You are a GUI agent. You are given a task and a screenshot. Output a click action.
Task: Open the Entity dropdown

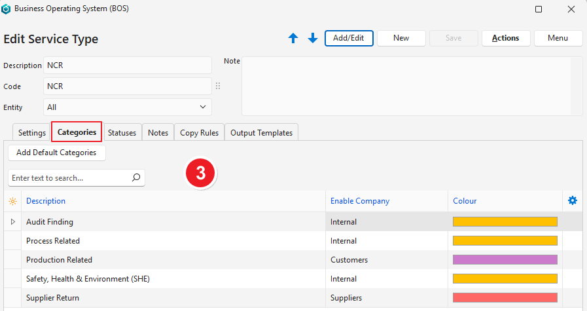point(128,107)
